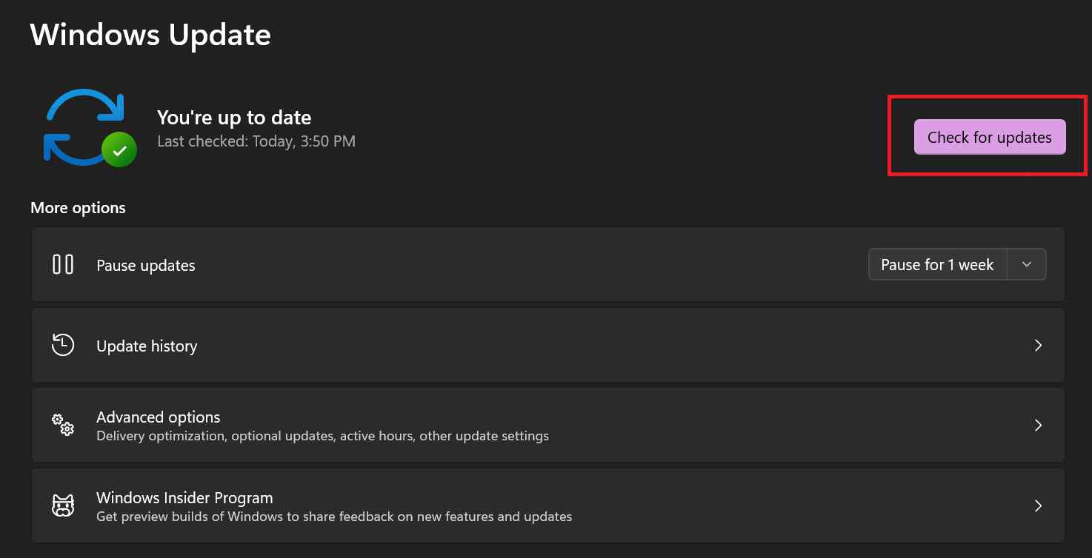Click the Get preview builds of Windows description
1092x558 pixels.
click(334, 516)
